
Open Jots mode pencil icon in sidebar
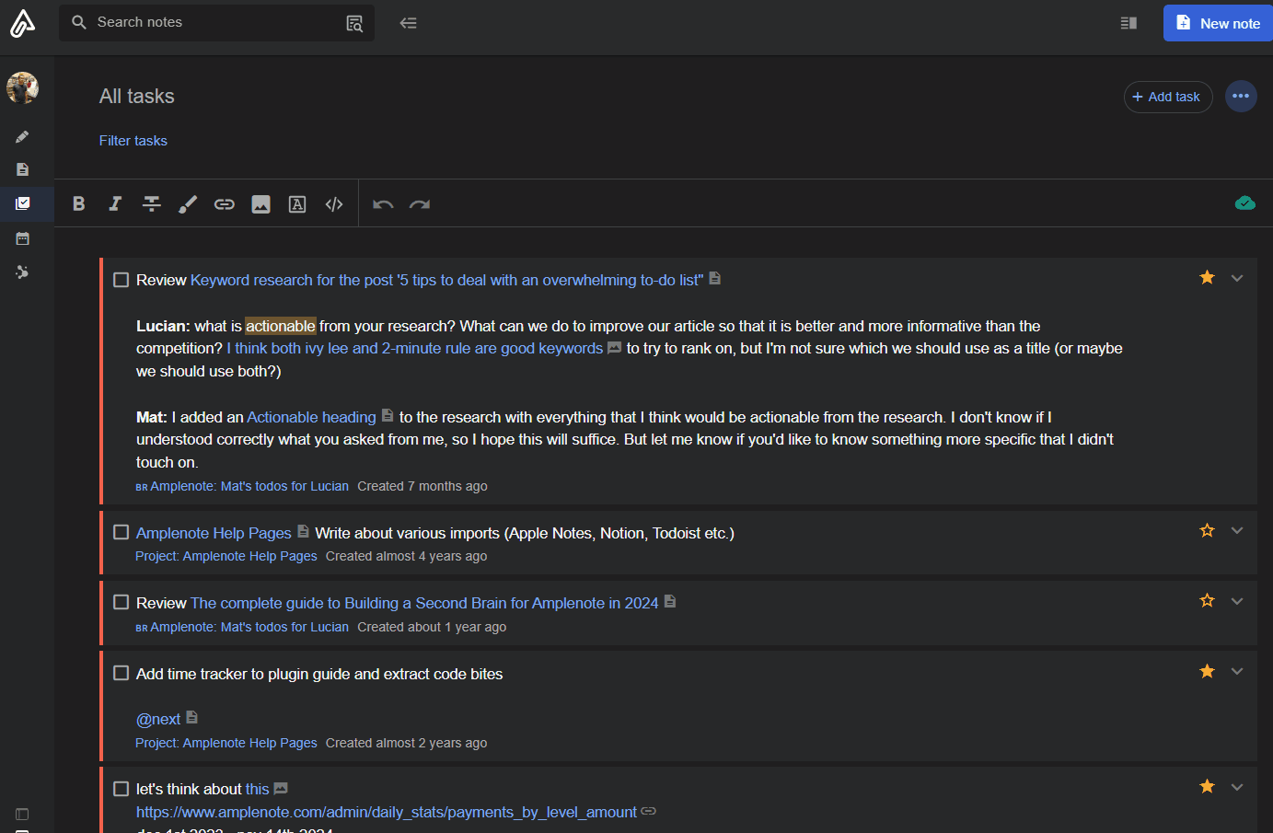pos(22,136)
